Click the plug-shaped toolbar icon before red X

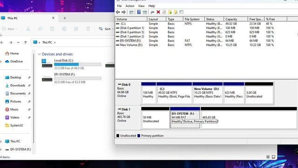(x=152, y=12)
